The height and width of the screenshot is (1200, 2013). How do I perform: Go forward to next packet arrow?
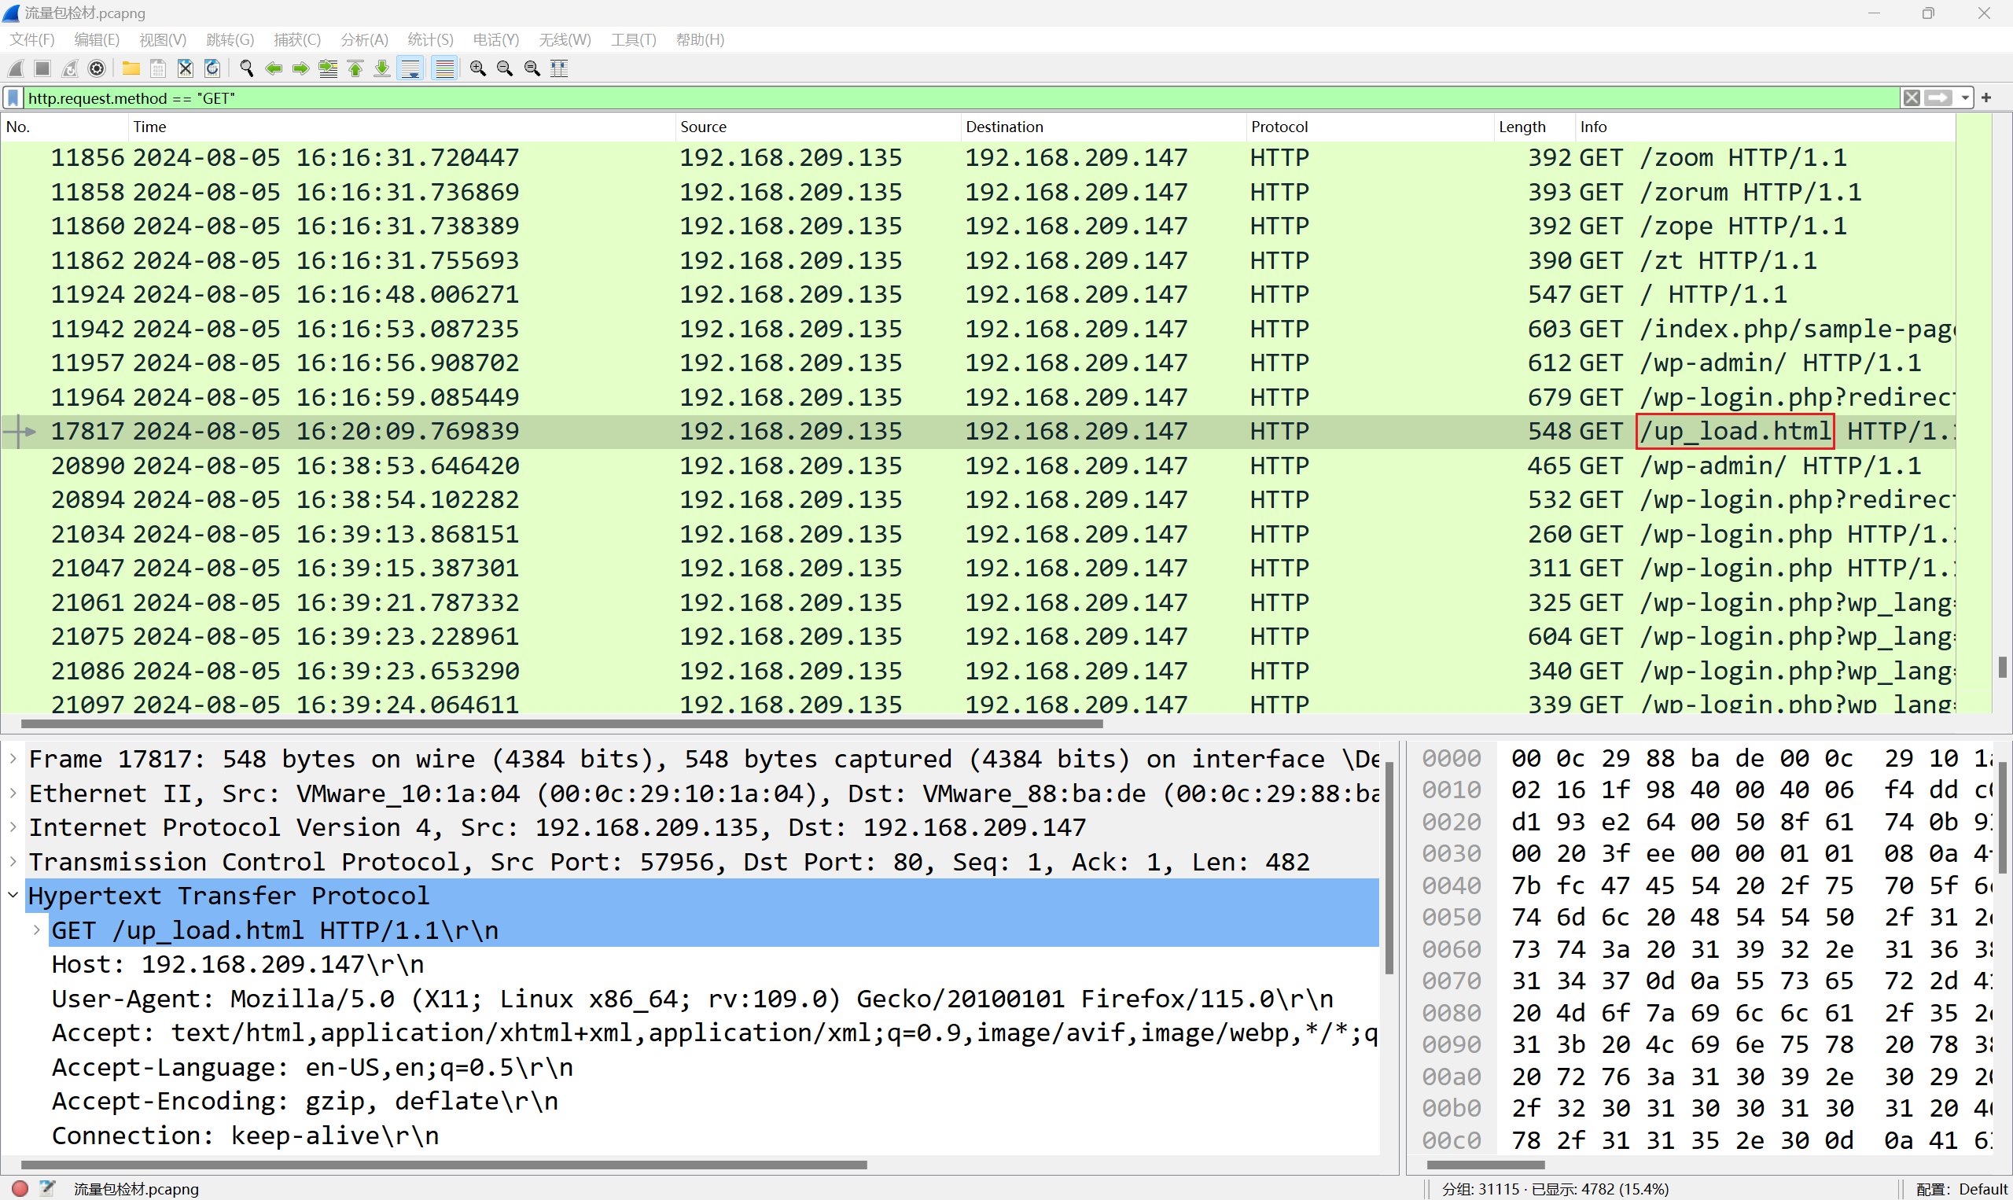coord(300,68)
